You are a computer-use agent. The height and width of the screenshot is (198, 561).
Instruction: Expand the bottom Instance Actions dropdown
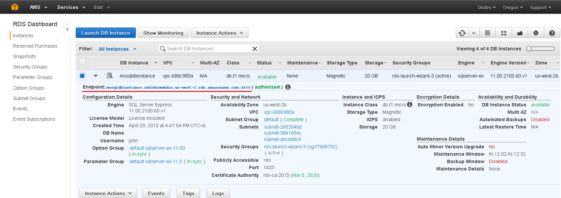[108, 193]
